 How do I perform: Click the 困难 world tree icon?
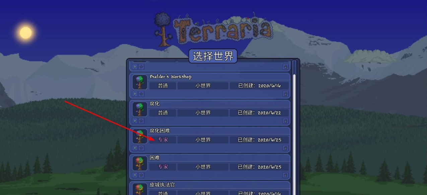tap(140, 164)
